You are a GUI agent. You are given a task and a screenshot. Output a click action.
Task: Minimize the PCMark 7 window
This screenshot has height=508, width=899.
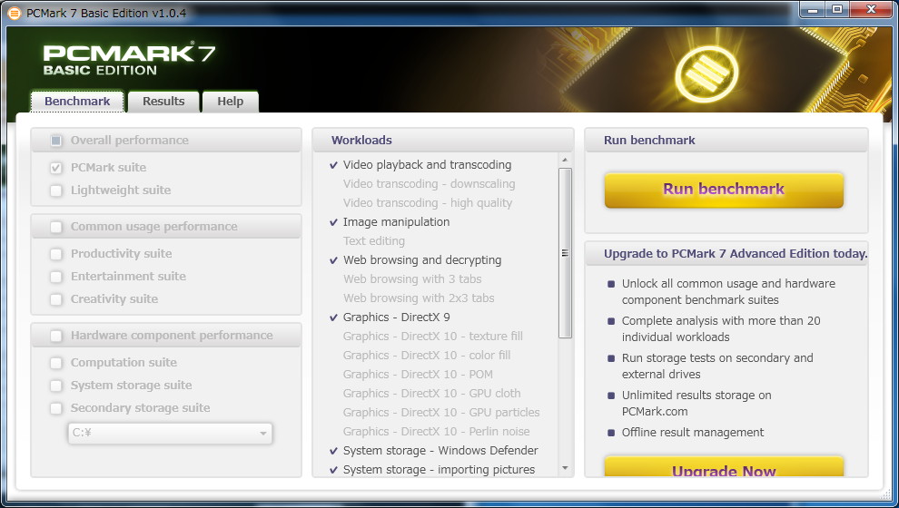click(813, 9)
